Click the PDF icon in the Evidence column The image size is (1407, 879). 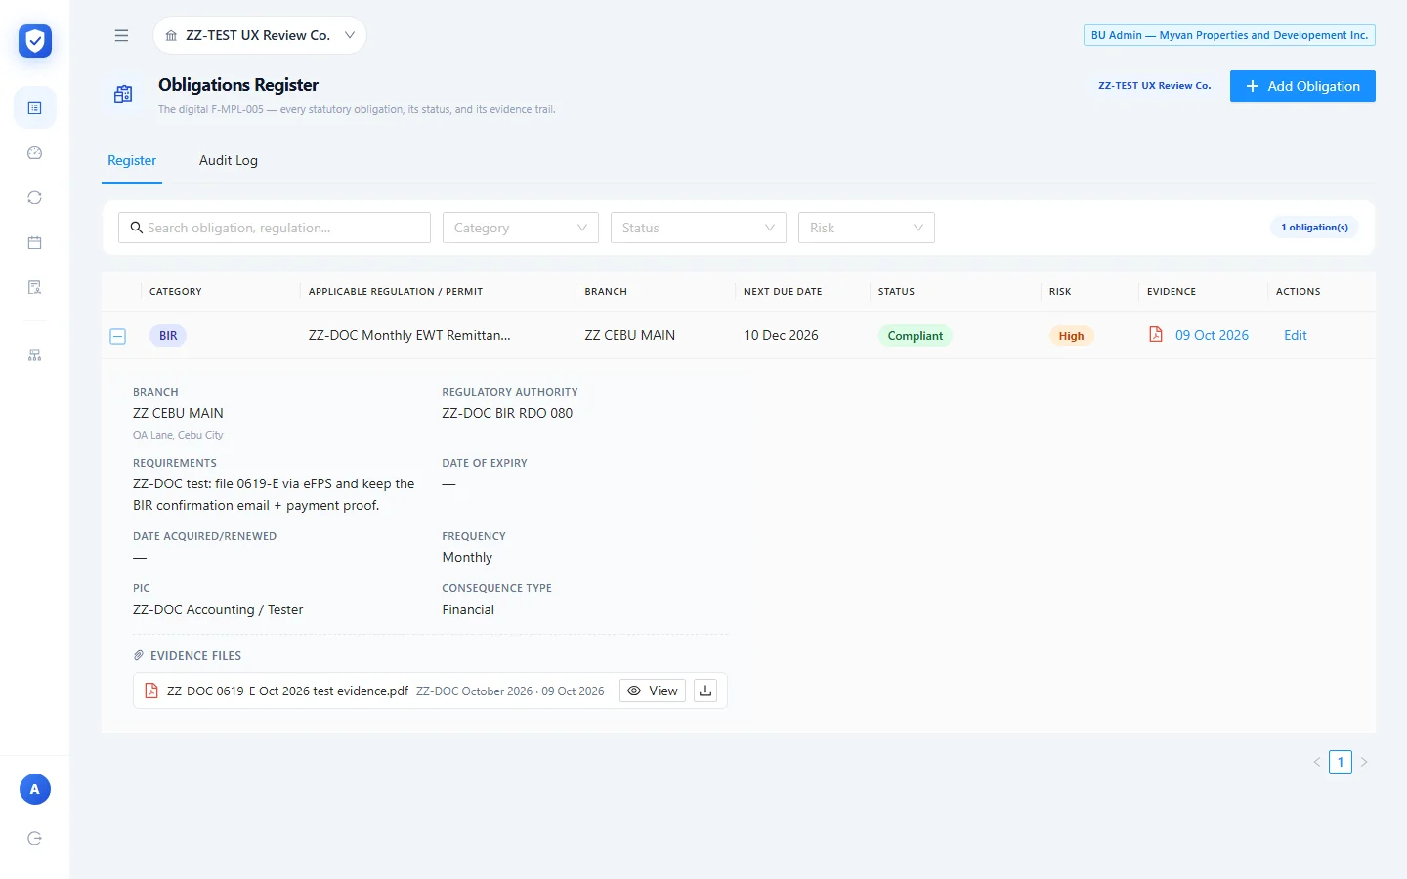click(x=1156, y=334)
